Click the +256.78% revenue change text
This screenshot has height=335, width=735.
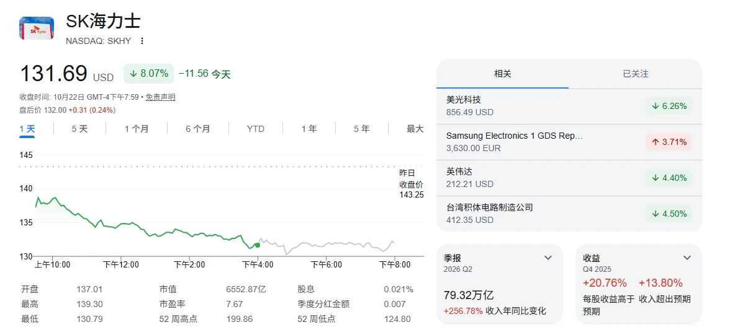point(463,311)
